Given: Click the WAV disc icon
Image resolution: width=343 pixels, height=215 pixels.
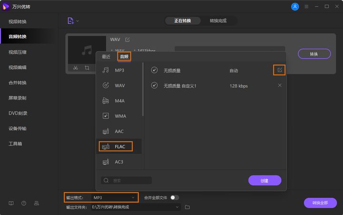Looking at the screenshot, I should pos(106,85).
